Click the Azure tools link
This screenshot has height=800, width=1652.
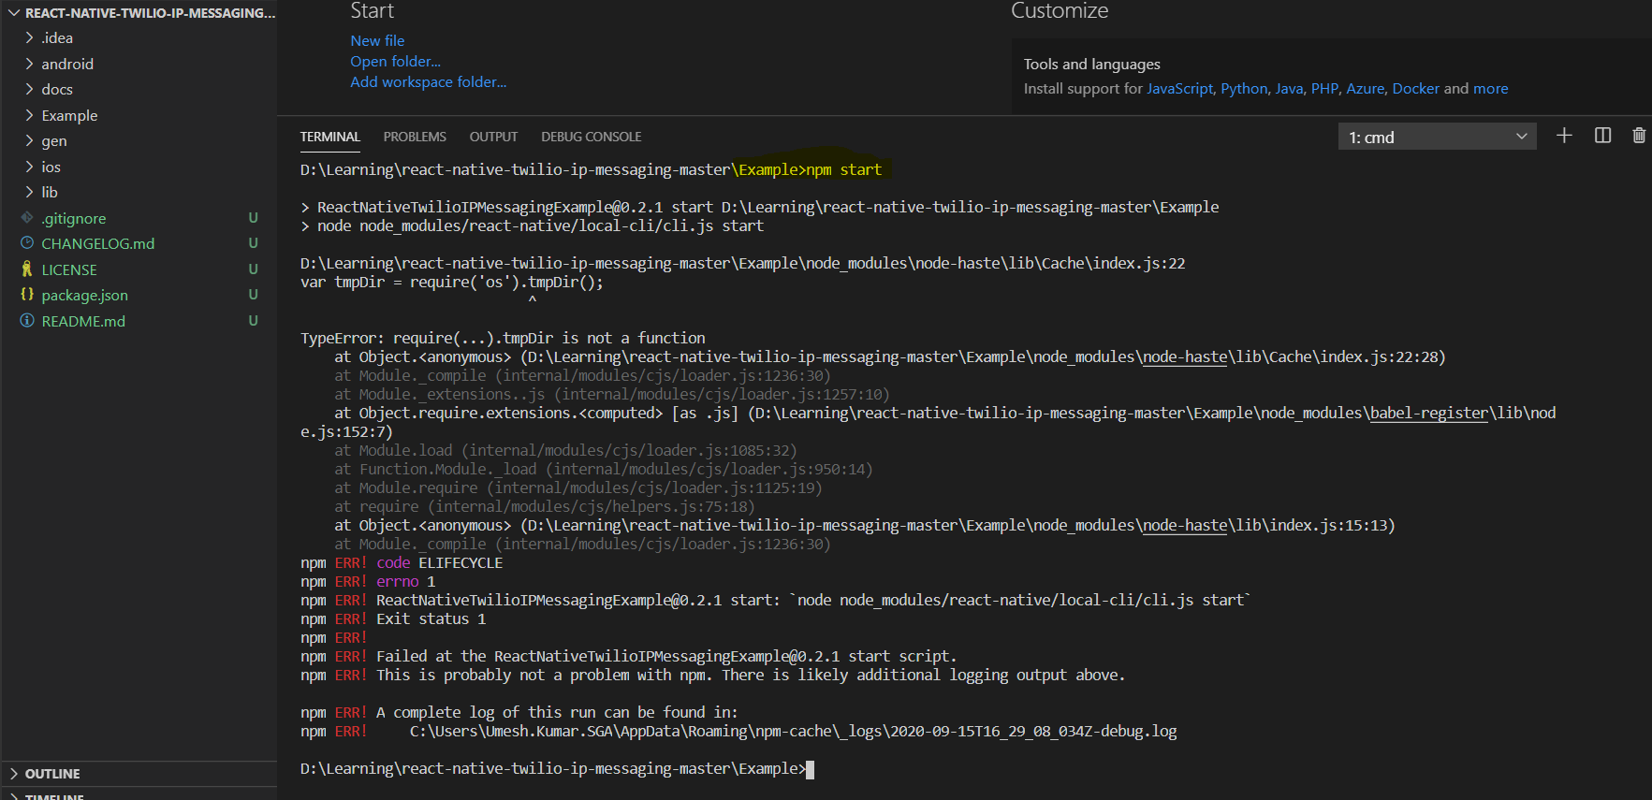tap(1365, 88)
